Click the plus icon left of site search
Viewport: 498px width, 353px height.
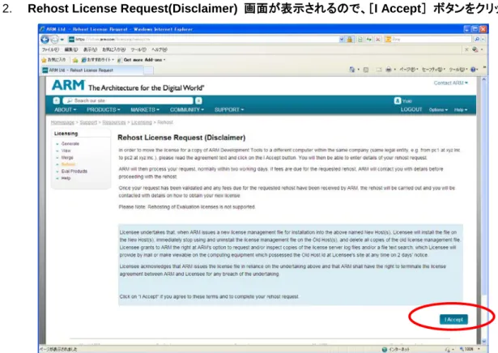point(56,100)
